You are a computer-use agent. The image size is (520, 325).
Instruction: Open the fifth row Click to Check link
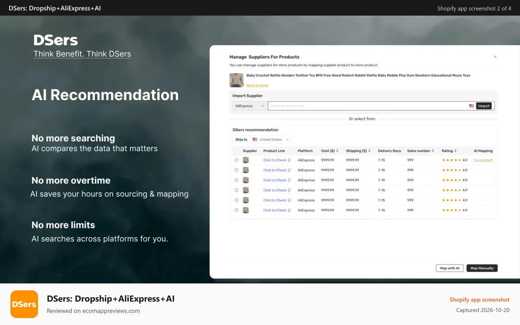coord(275,200)
